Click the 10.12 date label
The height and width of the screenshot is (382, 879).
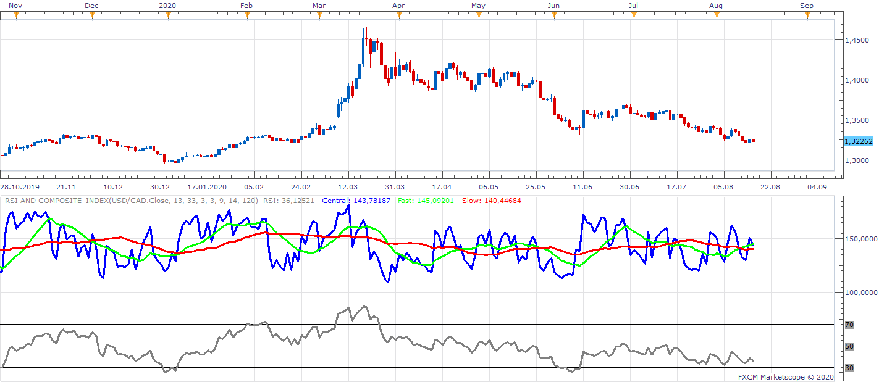(x=113, y=186)
